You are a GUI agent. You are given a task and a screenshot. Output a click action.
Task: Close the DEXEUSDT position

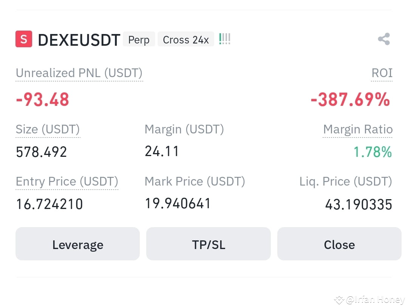click(339, 244)
